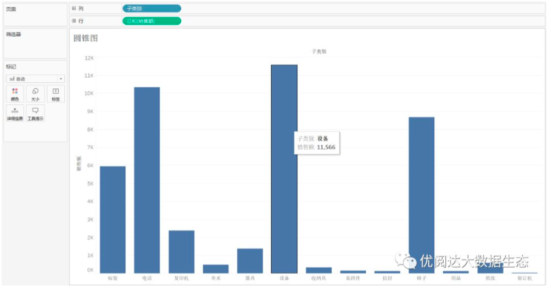Select the 椅子 bar in the chart
Image resolution: width=547 pixels, height=288 pixels.
[x=421, y=195]
